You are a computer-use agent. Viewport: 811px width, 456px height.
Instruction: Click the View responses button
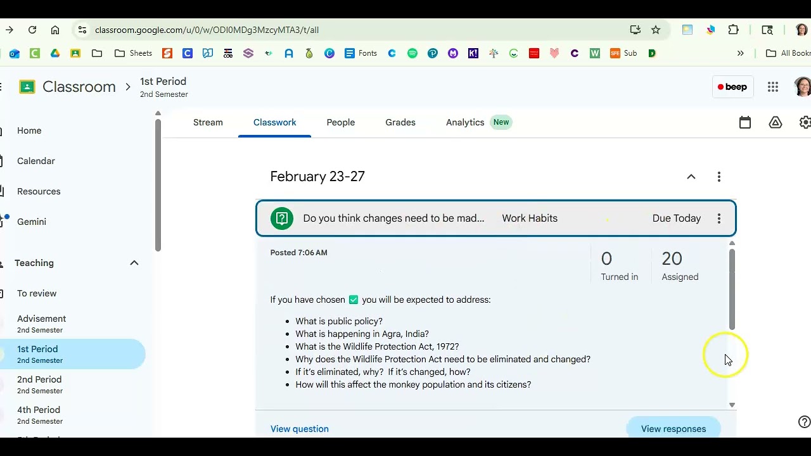click(x=674, y=428)
